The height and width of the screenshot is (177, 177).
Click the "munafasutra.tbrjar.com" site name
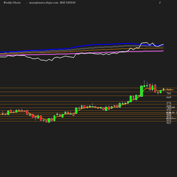[x=44, y=3]
